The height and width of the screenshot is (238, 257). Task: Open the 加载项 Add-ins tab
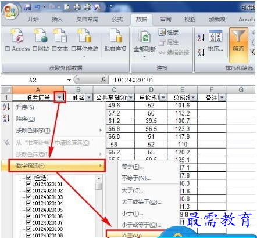coord(217,19)
